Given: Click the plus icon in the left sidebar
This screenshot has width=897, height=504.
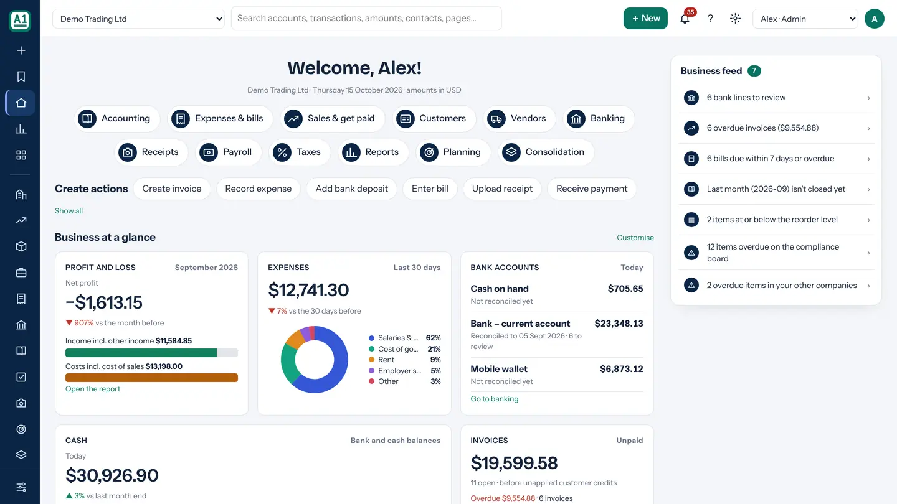Looking at the screenshot, I should click(x=21, y=50).
